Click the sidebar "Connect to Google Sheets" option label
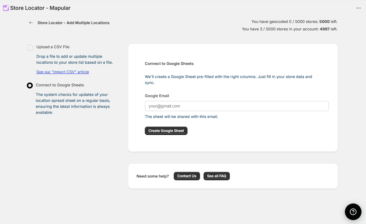Viewport: 366px width, 224px height. pyautogui.click(x=60, y=85)
